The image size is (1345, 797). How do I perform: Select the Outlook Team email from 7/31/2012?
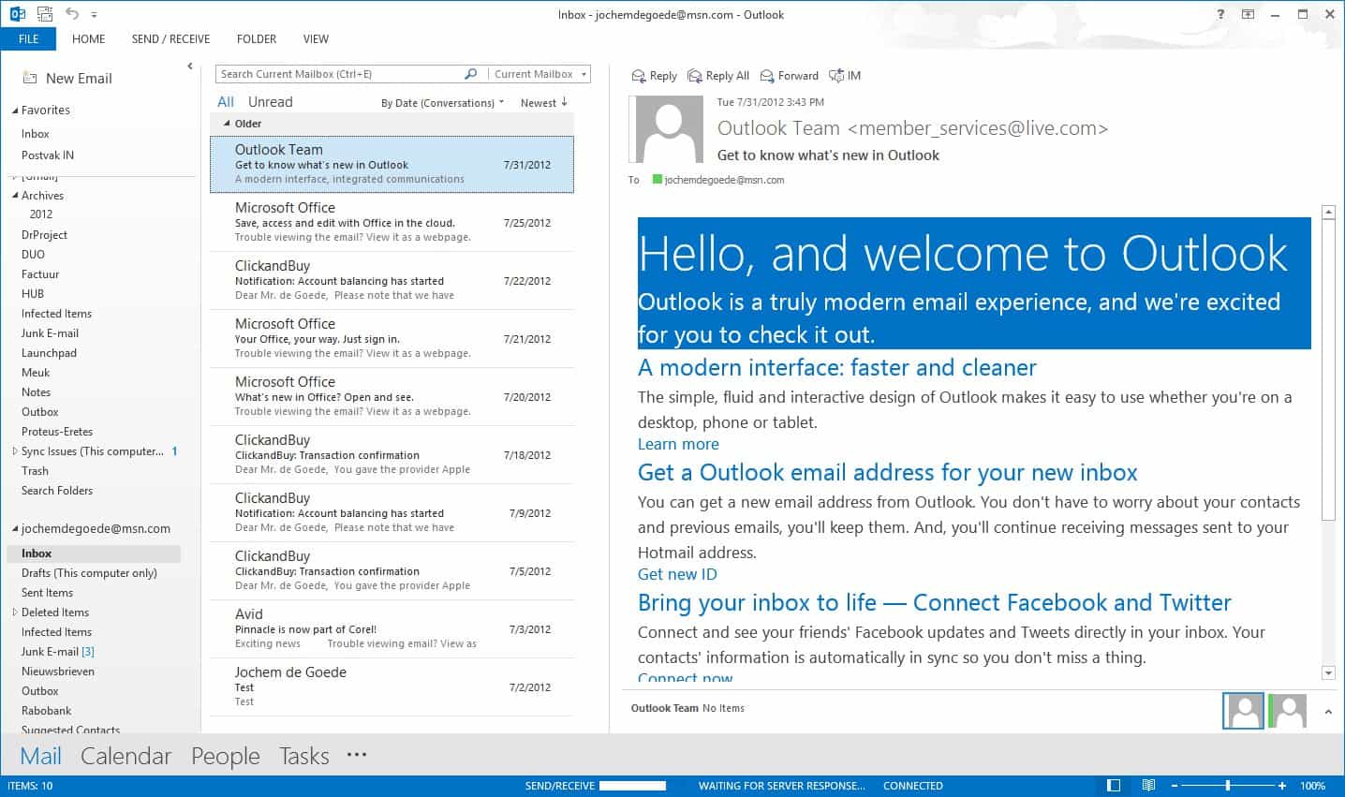pos(392,164)
